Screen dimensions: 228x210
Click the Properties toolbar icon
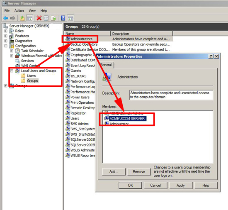click(x=46, y=18)
